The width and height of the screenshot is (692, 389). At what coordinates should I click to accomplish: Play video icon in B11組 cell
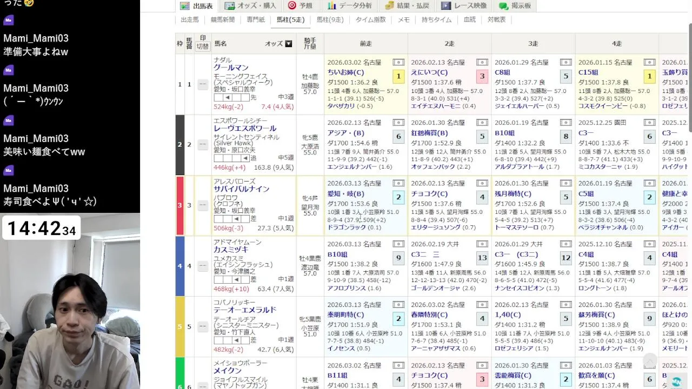click(398, 366)
